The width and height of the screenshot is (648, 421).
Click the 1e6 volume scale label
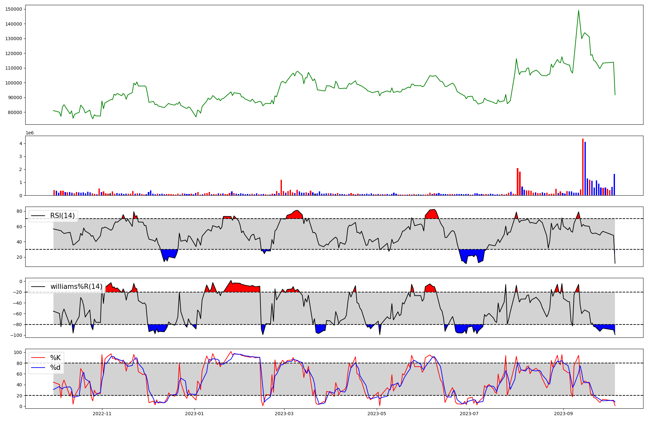(29, 133)
